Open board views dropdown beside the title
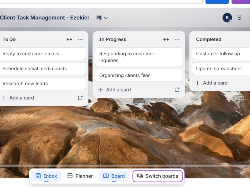Image resolution: width=250 pixels, height=187 pixels. pyautogui.click(x=102, y=18)
